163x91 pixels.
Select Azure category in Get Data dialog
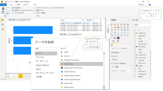tap(38, 69)
